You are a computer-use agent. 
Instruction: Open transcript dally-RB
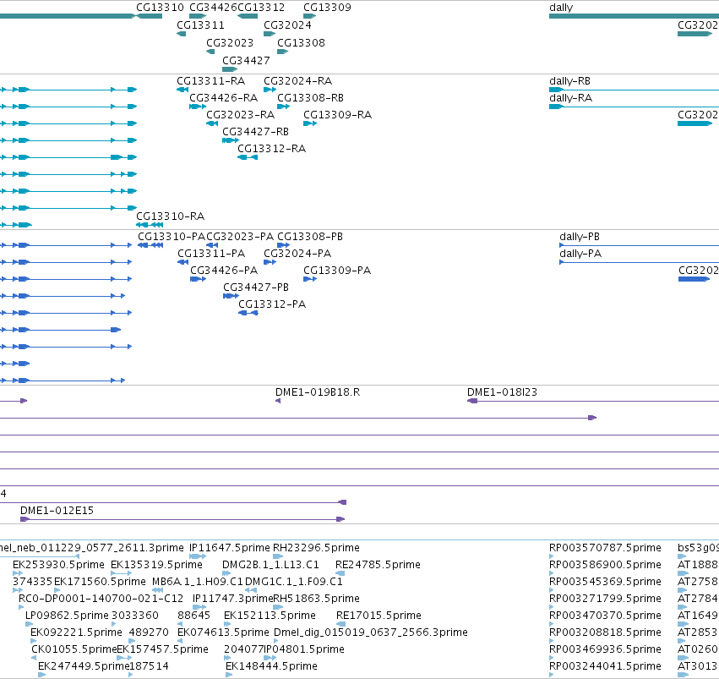click(x=569, y=82)
